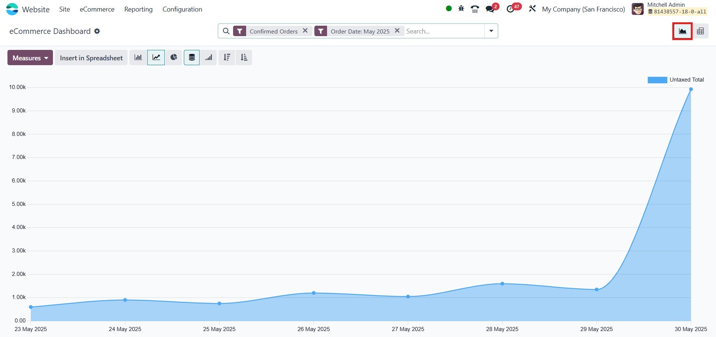This screenshot has height=337, width=716.
Task: Open the Measures dropdown
Action: pos(30,58)
